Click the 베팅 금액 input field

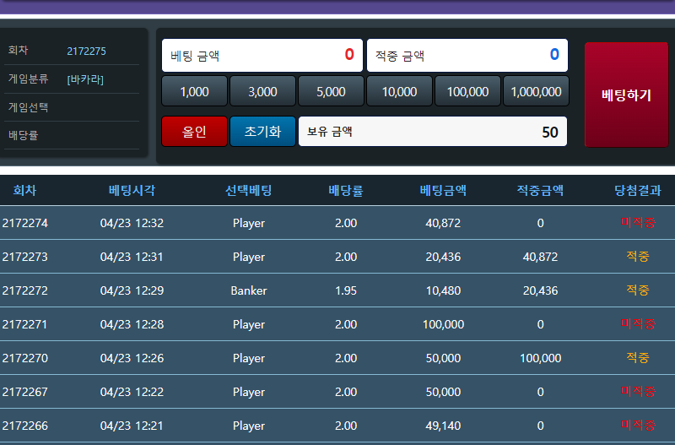(x=262, y=56)
